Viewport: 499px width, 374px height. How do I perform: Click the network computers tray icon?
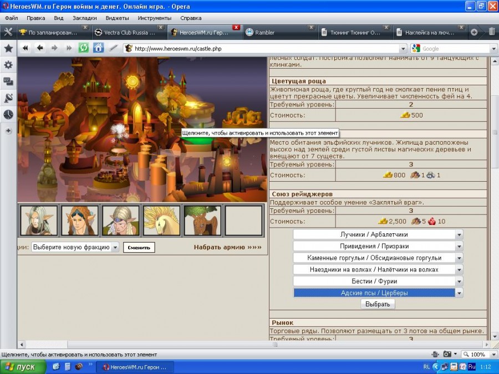445,367
